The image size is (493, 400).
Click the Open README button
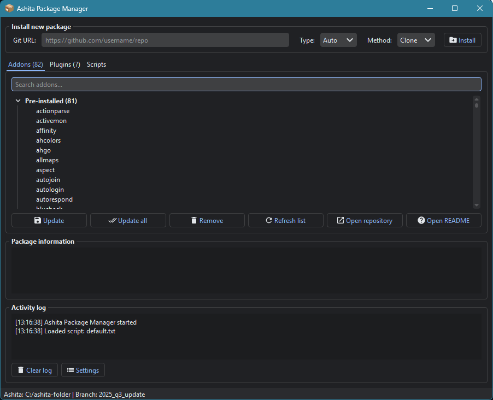pyautogui.click(x=444, y=220)
